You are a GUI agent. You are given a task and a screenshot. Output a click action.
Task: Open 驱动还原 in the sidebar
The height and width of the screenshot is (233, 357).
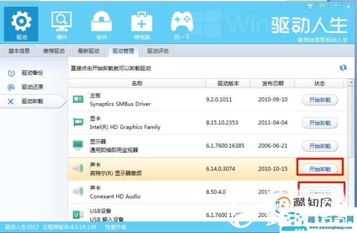click(x=33, y=87)
